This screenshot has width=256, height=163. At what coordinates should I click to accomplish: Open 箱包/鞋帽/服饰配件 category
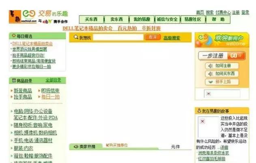[x=33, y=156]
